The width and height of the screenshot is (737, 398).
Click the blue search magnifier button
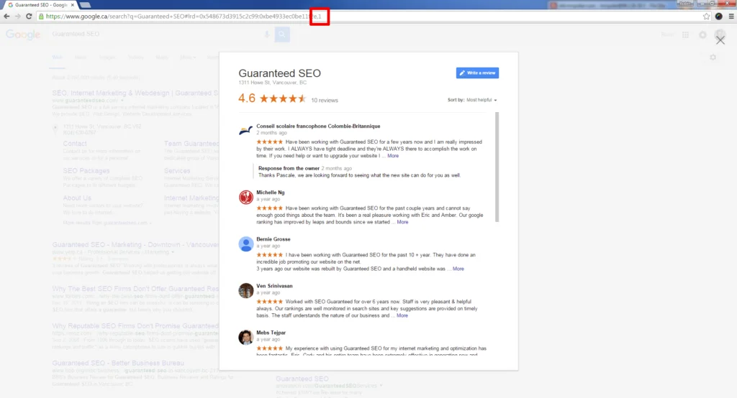point(282,34)
